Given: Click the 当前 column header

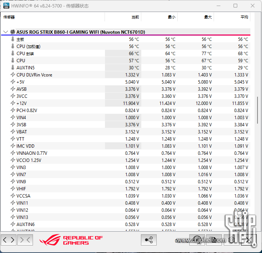Looking at the screenshot, I should (123, 17).
